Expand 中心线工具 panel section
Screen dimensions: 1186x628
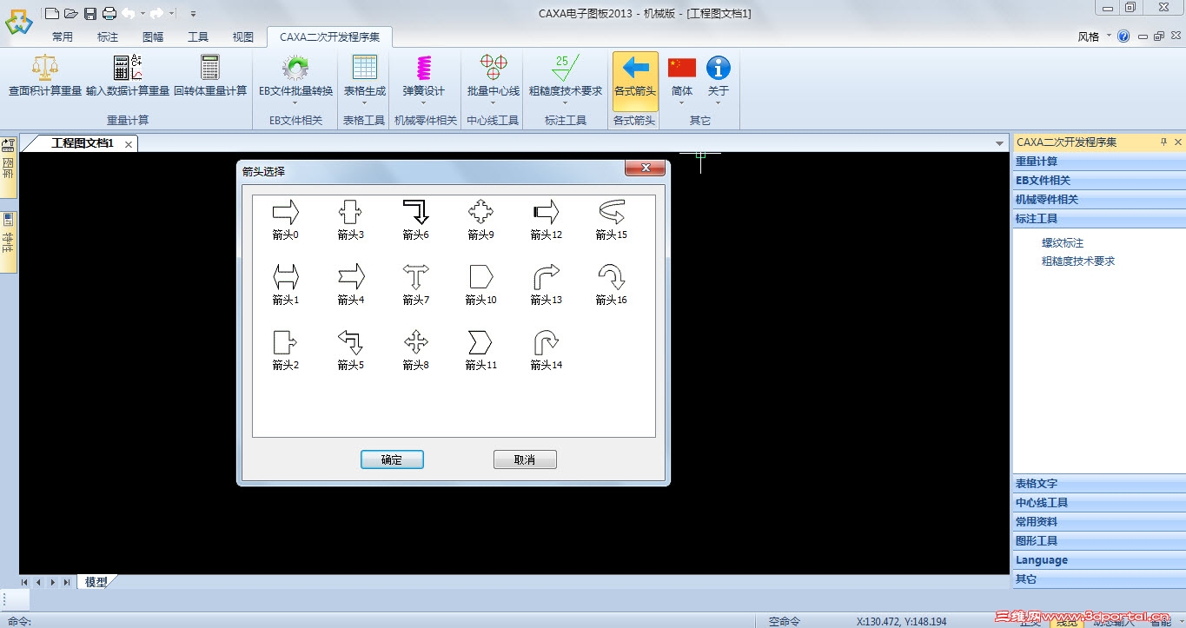1098,503
